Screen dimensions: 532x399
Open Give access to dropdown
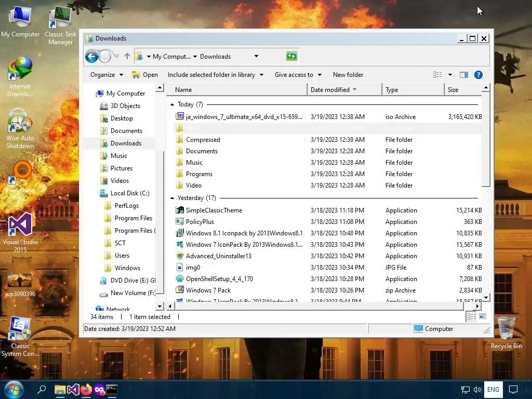click(298, 75)
